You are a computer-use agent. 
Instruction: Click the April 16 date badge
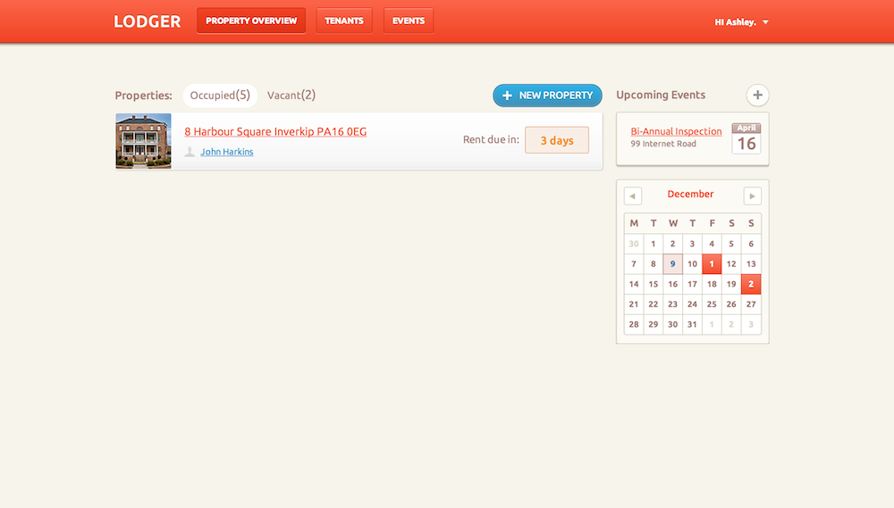pyautogui.click(x=746, y=139)
